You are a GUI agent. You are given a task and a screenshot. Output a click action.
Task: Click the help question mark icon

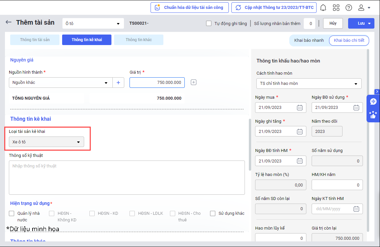349,8
